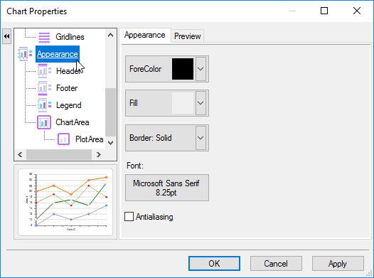This screenshot has width=374, height=278.
Task: Click the Cancel button
Action: (x=276, y=264)
